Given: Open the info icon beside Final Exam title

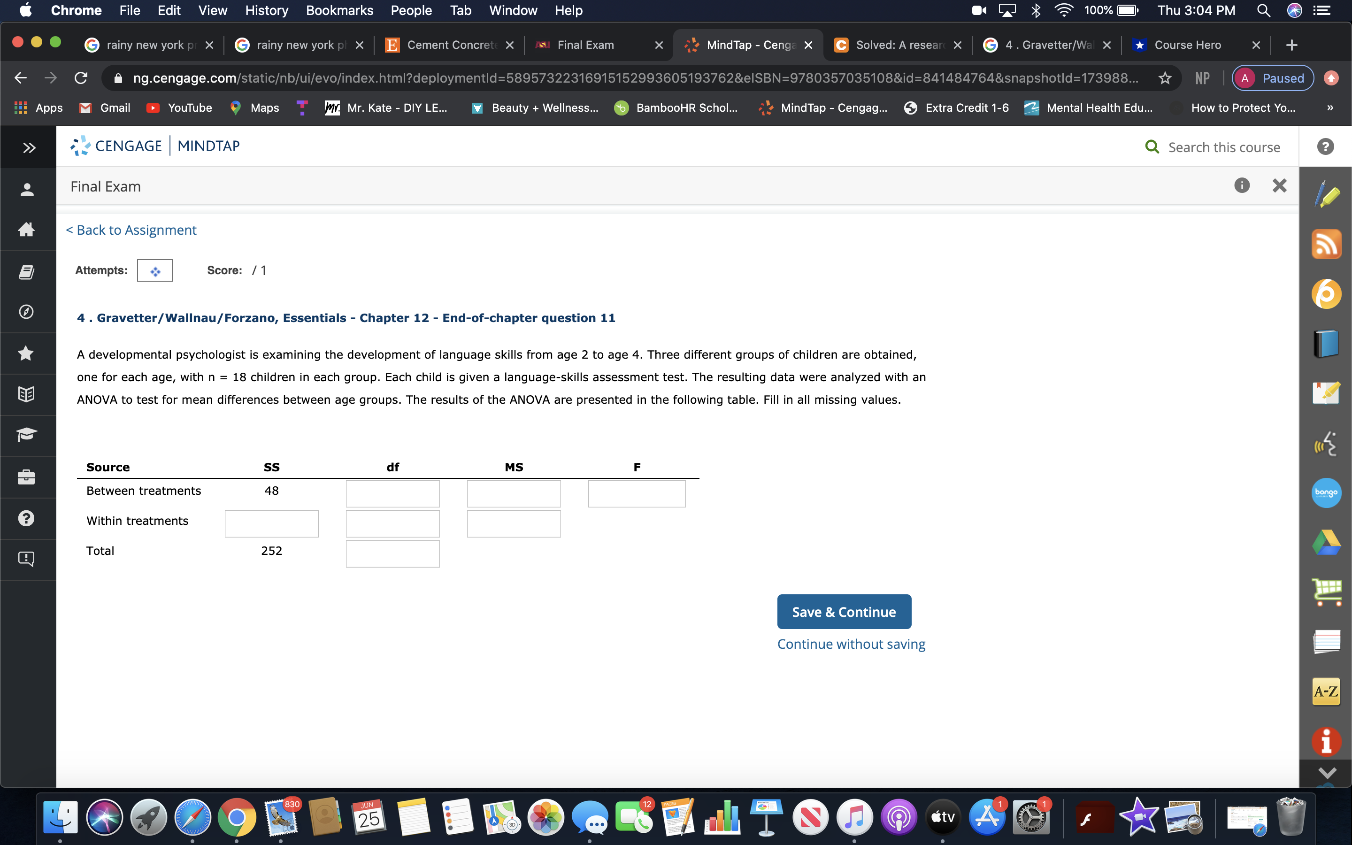Looking at the screenshot, I should coord(1241,185).
